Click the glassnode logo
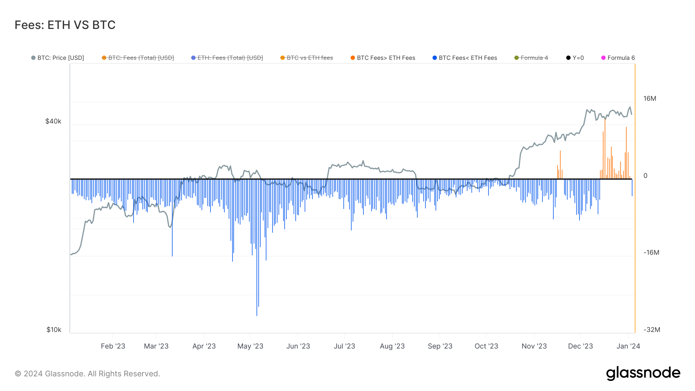This screenshot has width=695, height=391. tap(643, 373)
